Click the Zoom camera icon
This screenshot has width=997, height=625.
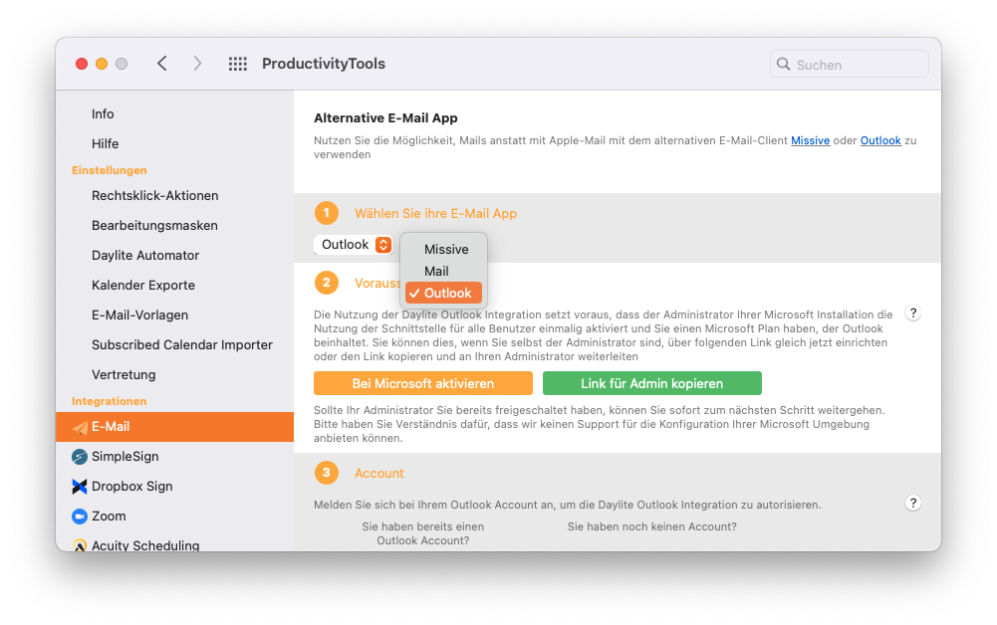[x=80, y=517]
